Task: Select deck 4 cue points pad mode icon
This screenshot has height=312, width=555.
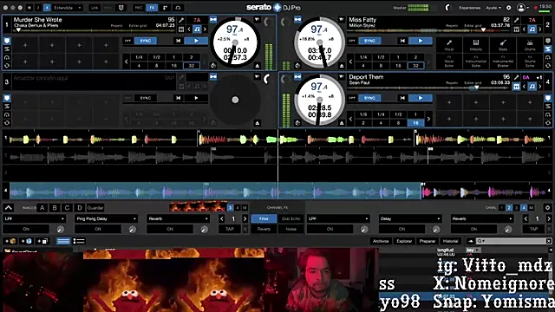Action: pos(548,98)
